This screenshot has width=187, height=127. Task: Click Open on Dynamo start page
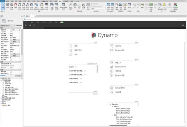[x=76, y=54]
